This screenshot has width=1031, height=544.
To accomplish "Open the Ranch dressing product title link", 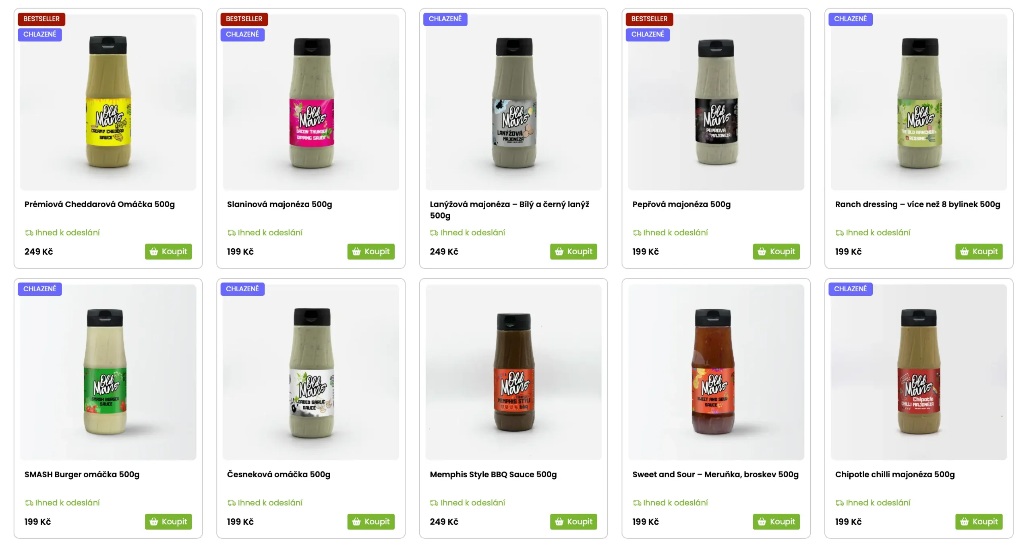I will (917, 204).
